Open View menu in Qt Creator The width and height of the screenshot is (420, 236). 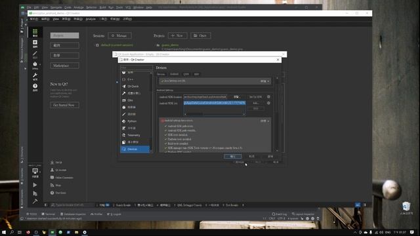point(56,19)
